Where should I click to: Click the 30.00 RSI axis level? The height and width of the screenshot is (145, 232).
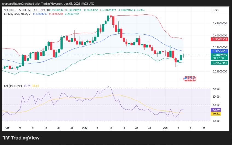[216, 121]
